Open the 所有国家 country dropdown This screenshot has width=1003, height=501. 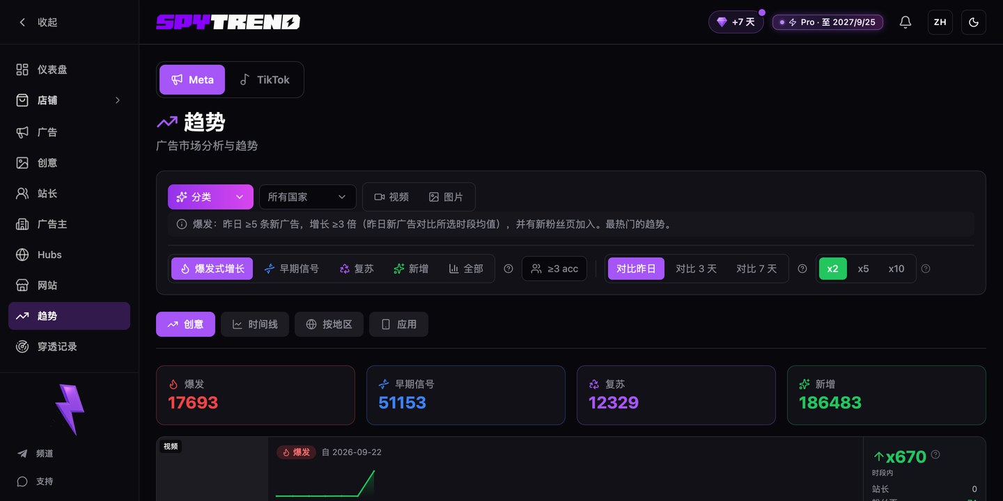pos(308,197)
